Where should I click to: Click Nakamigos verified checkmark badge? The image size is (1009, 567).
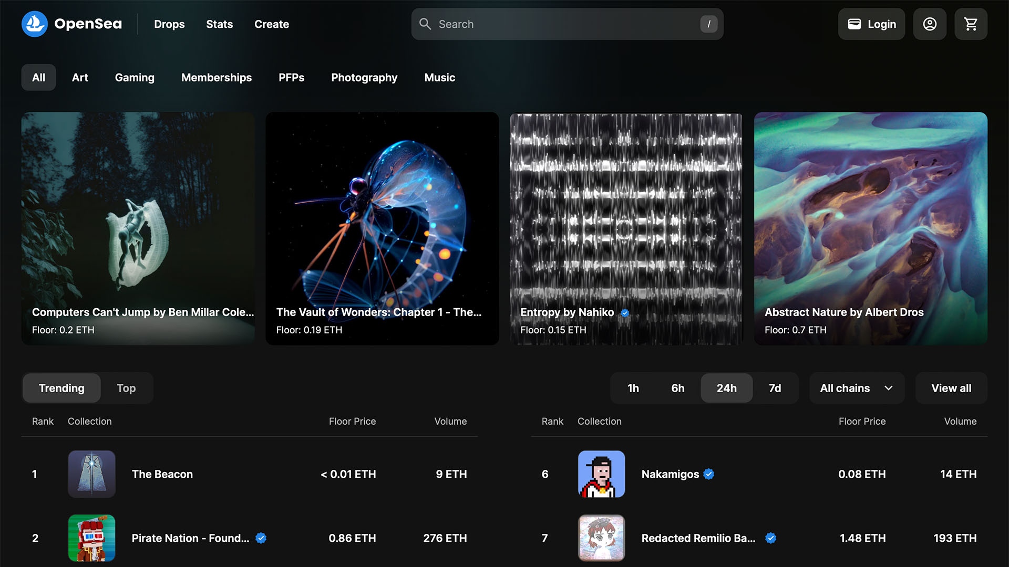709,474
